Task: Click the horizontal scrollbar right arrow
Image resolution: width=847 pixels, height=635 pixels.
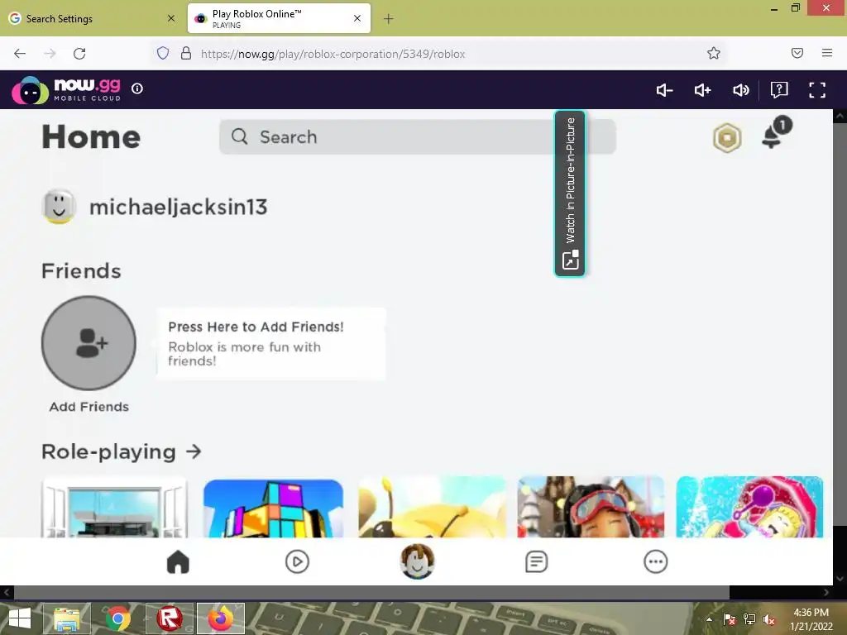Action: (826, 592)
